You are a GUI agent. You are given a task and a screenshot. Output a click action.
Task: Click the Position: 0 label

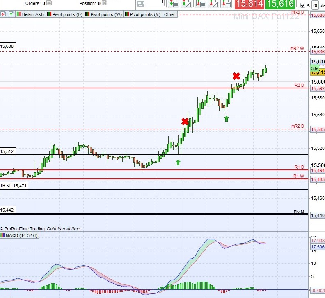(x=90, y=3)
